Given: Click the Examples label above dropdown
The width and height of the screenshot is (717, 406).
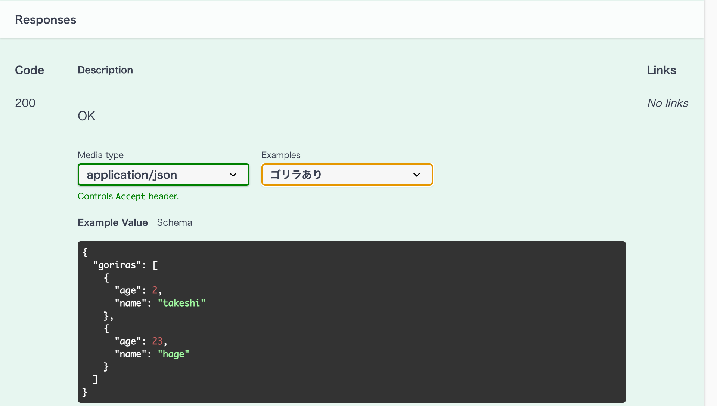Looking at the screenshot, I should coord(281,155).
